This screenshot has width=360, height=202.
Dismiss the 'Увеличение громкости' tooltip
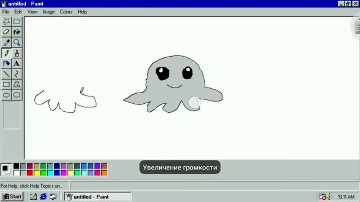180,167
